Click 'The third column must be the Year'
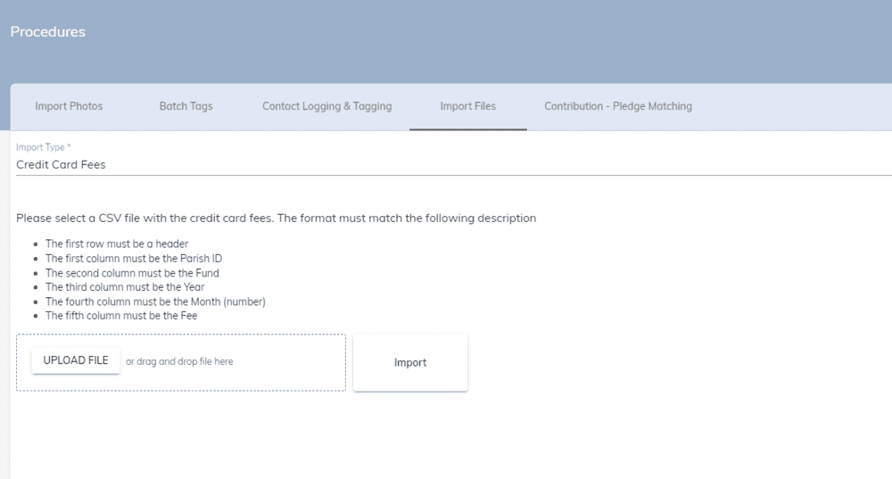This screenshot has height=479, width=892. click(x=125, y=286)
